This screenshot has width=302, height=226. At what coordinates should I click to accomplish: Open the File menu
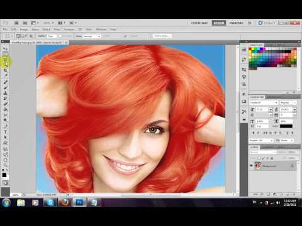5,30
